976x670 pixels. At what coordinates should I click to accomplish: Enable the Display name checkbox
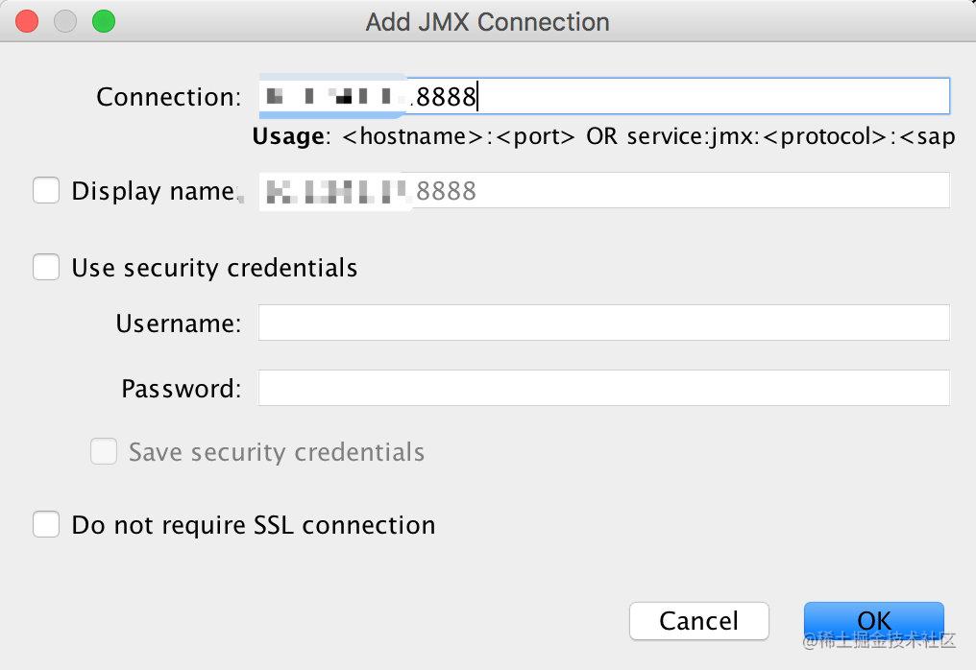pos(46,190)
